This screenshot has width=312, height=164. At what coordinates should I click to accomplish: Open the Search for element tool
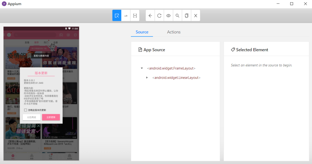tap(177, 16)
